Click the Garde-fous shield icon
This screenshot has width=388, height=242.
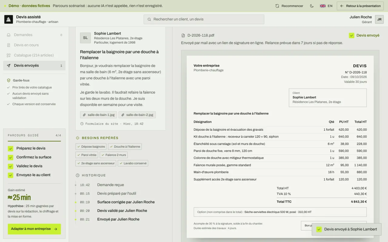tap(9, 80)
